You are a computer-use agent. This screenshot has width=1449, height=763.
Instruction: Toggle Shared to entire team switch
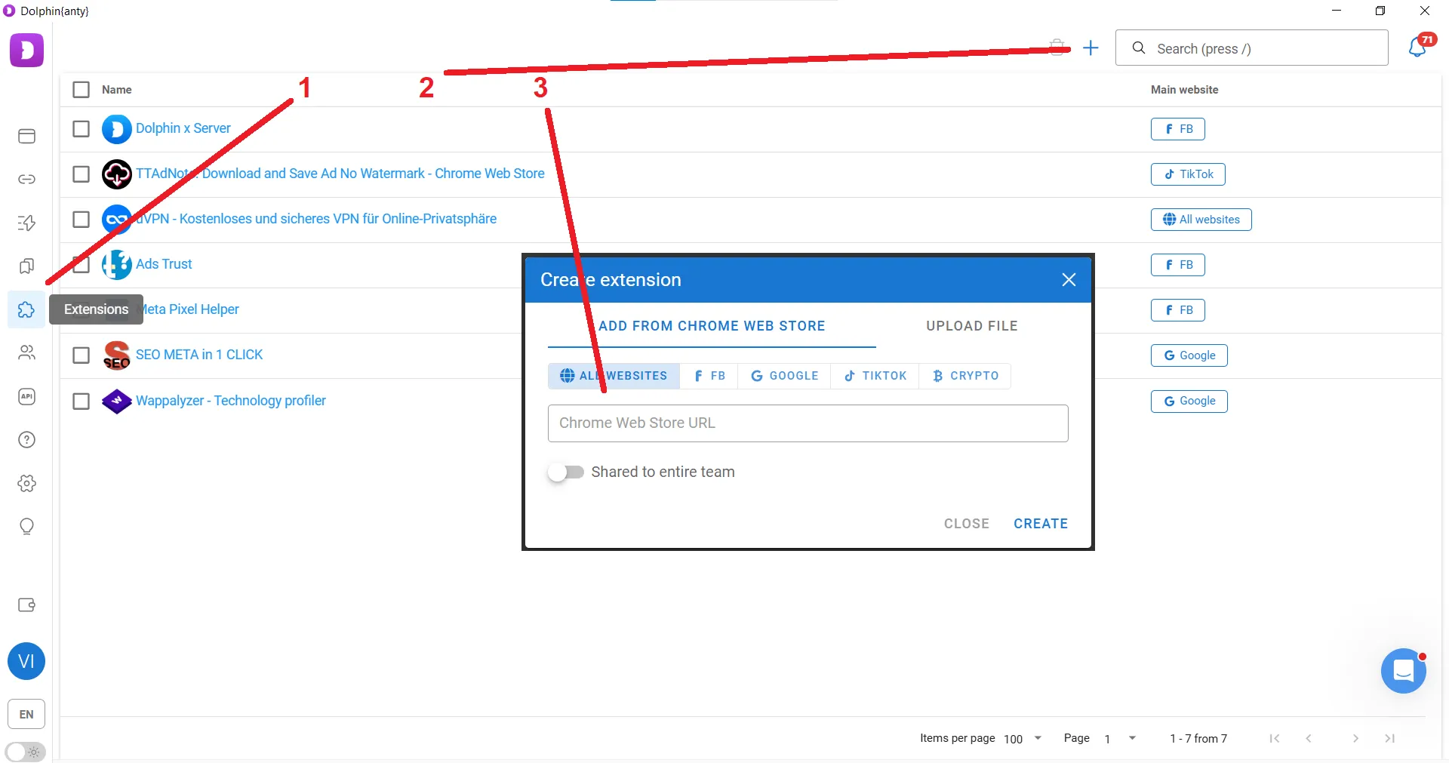(566, 472)
